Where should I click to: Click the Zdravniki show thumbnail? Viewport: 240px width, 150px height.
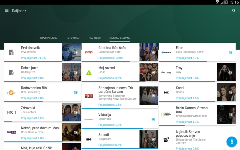71,112
